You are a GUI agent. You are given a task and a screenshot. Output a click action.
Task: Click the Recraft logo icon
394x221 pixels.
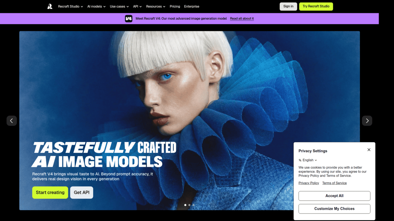(x=50, y=6)
